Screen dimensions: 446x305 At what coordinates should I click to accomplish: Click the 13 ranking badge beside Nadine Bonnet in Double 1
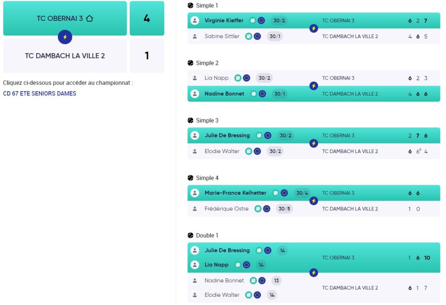click(x=276, y=281)
